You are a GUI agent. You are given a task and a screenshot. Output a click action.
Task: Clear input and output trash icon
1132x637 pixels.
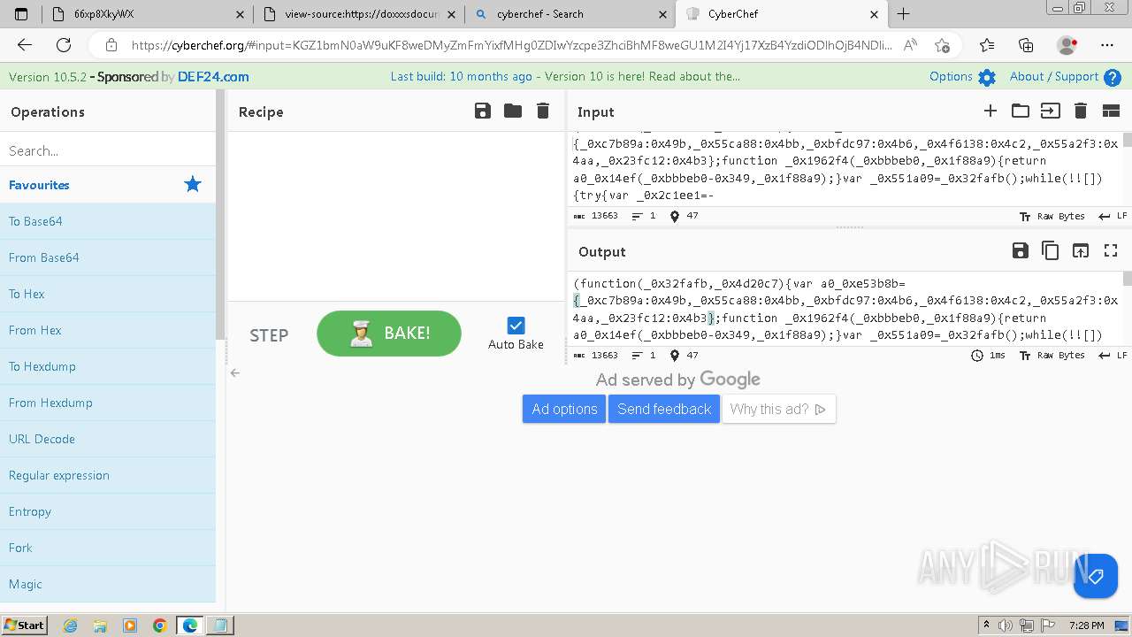[x=1080, y=111]
